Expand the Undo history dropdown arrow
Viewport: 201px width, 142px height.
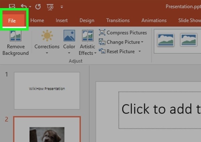[30, 6]
